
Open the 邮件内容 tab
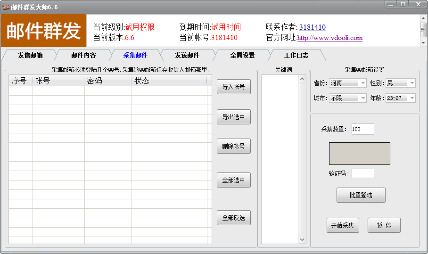click(83, 55)
